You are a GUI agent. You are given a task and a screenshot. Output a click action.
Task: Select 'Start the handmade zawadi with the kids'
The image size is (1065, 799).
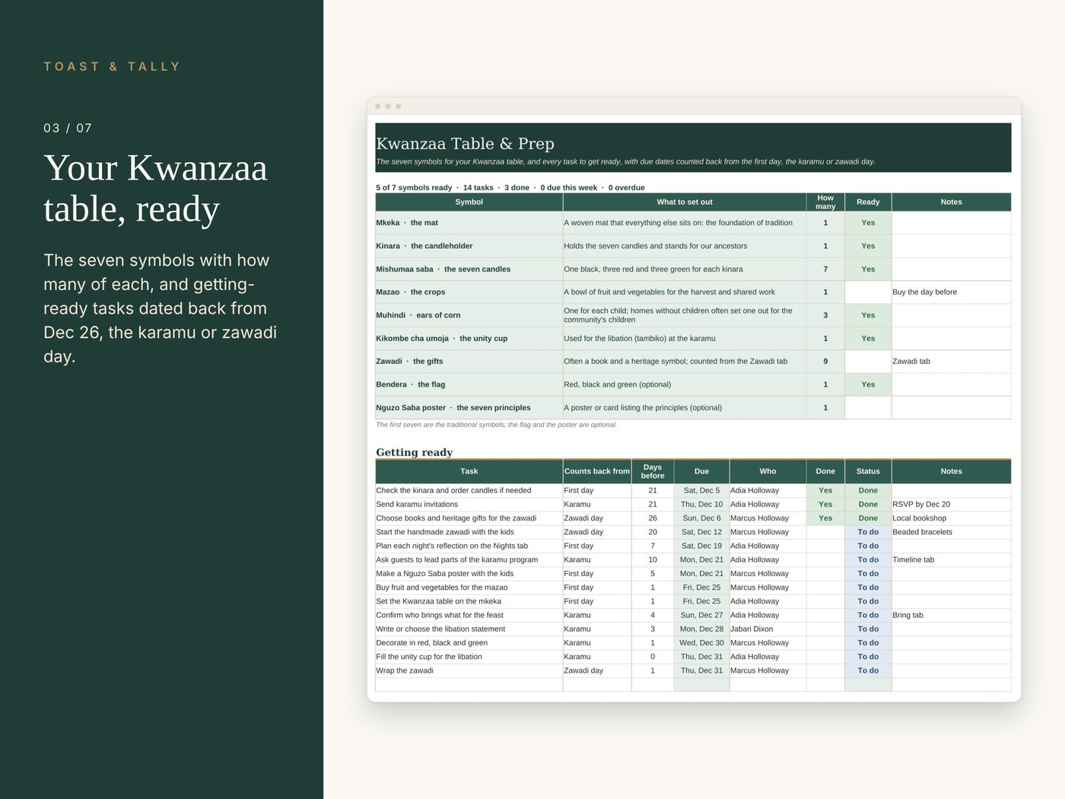coord(469,532)
